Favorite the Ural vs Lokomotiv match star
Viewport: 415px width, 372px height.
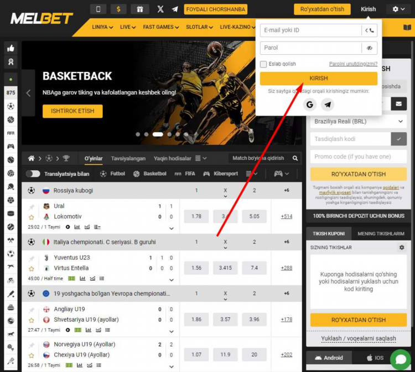point(32,217)
